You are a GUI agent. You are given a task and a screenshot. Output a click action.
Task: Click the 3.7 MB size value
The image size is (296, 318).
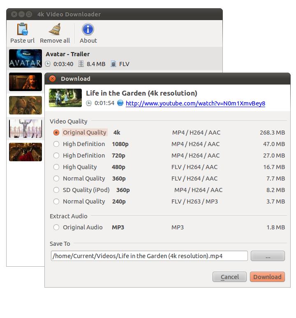276,201
